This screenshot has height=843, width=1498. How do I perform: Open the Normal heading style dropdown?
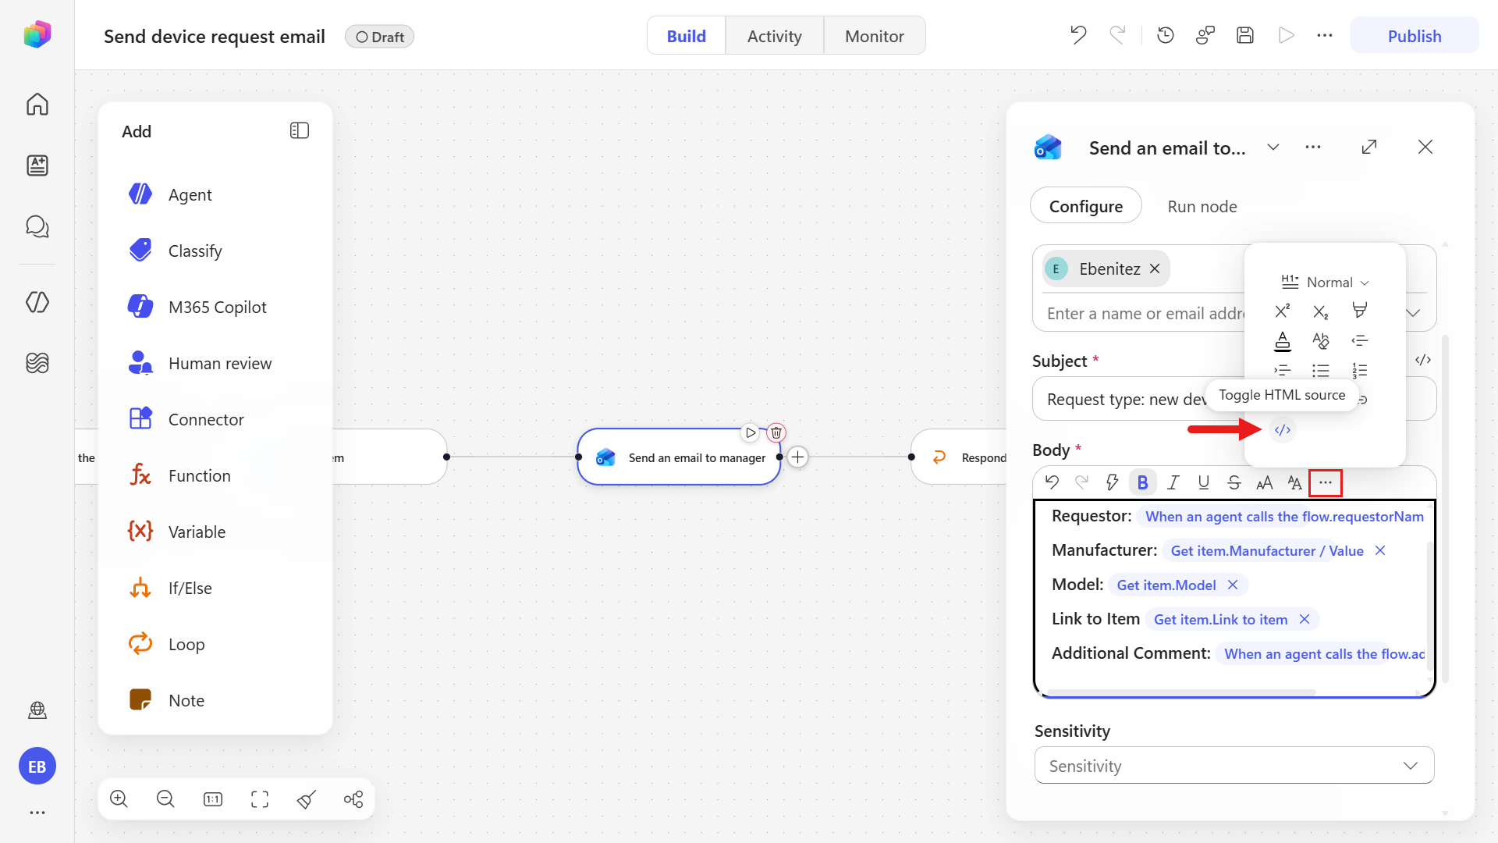[x=1325, y=282]
